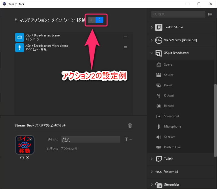Expand the Twitch Studio category
Screen dimensions: 217x189
pos(152,27)
